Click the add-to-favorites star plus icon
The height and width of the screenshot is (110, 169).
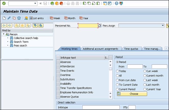(17, 25)
